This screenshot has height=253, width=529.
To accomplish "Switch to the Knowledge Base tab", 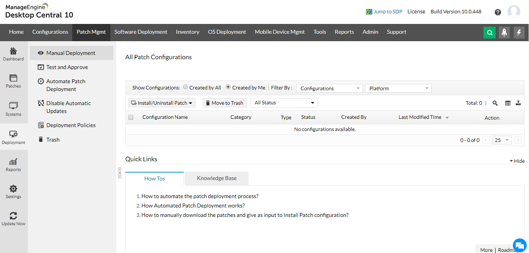I will 216,178.
